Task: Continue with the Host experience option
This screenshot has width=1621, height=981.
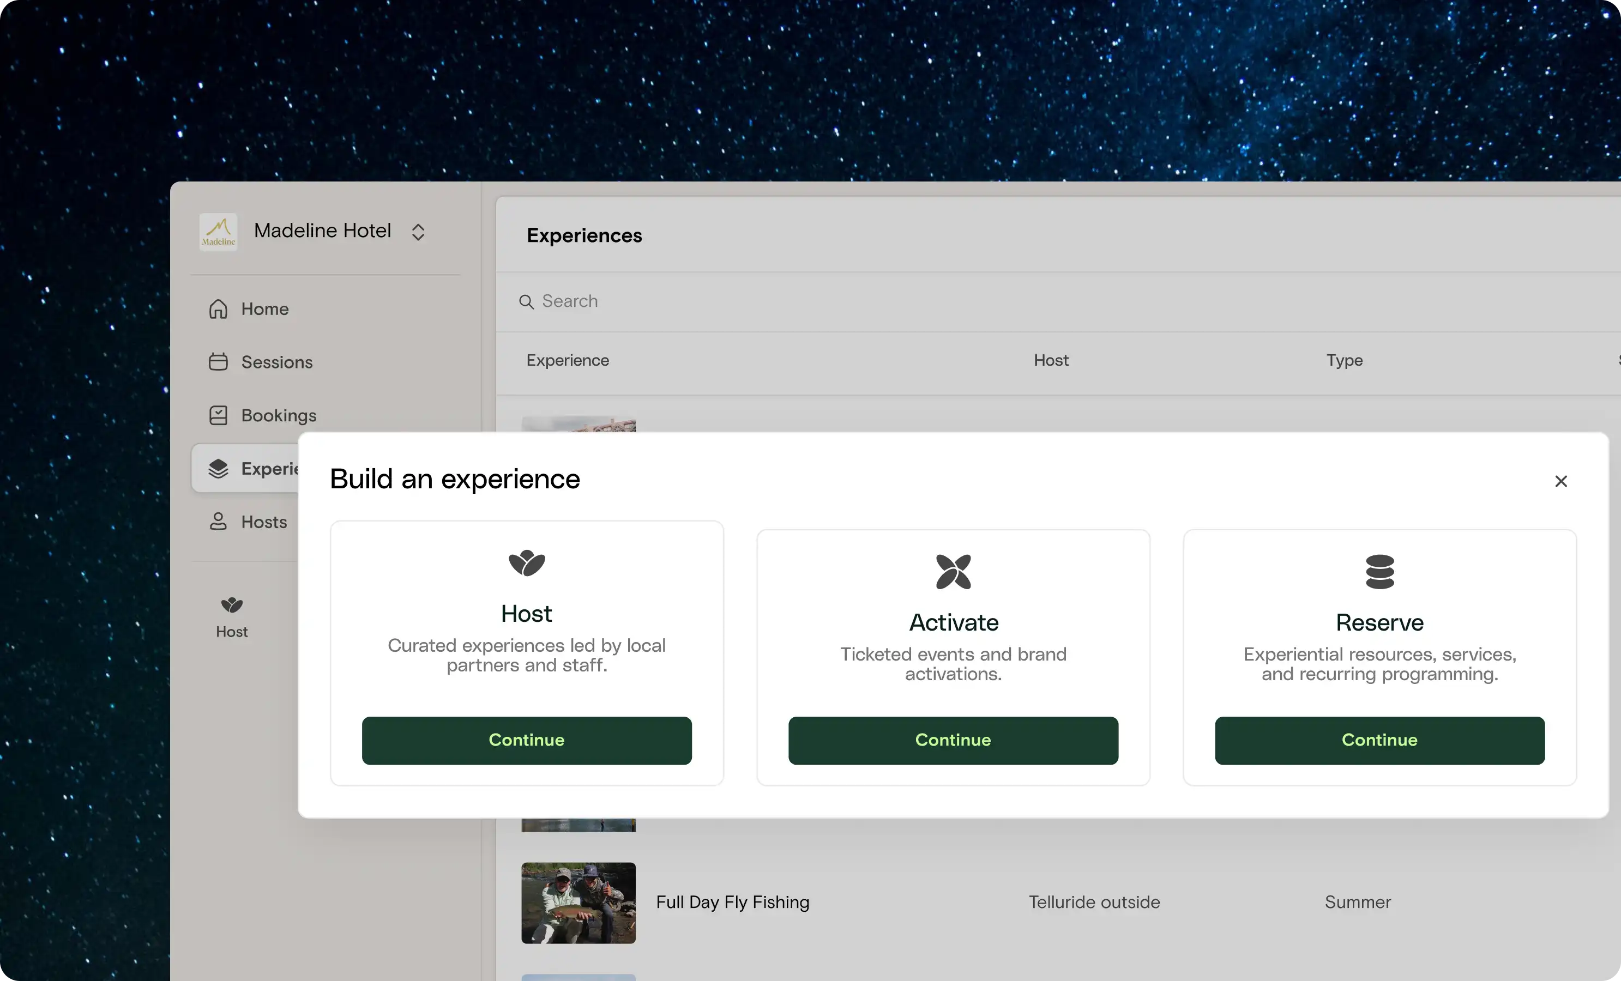Action: [526, 740]
